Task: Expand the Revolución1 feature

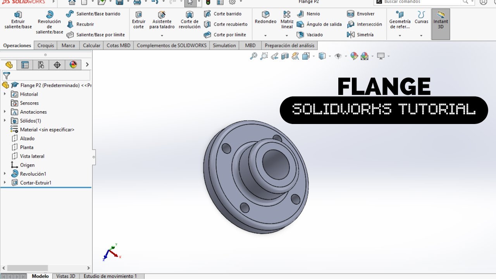Action: pyautogui.click(x=5, y=174)
